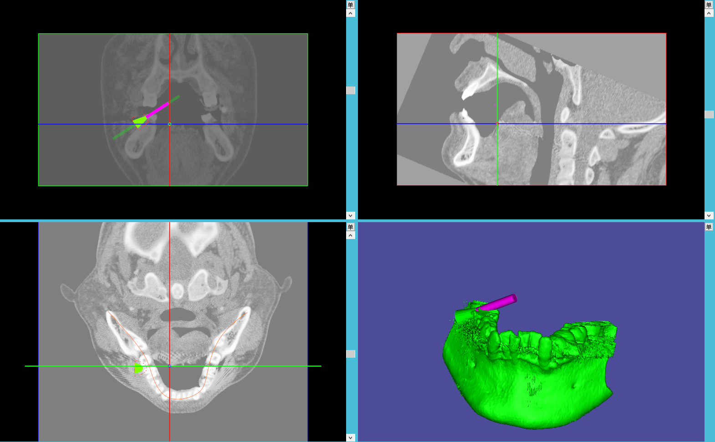Click the 单 button of the axial view
Image resolution: width=715 pixels, height=442 pixels.
(x=350, y=227)
